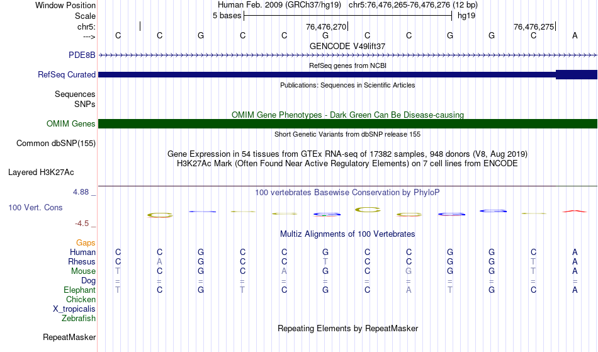Select the X_tropicalis alignment row label
This screenshot has height=352, width=598.
point(74,309)
